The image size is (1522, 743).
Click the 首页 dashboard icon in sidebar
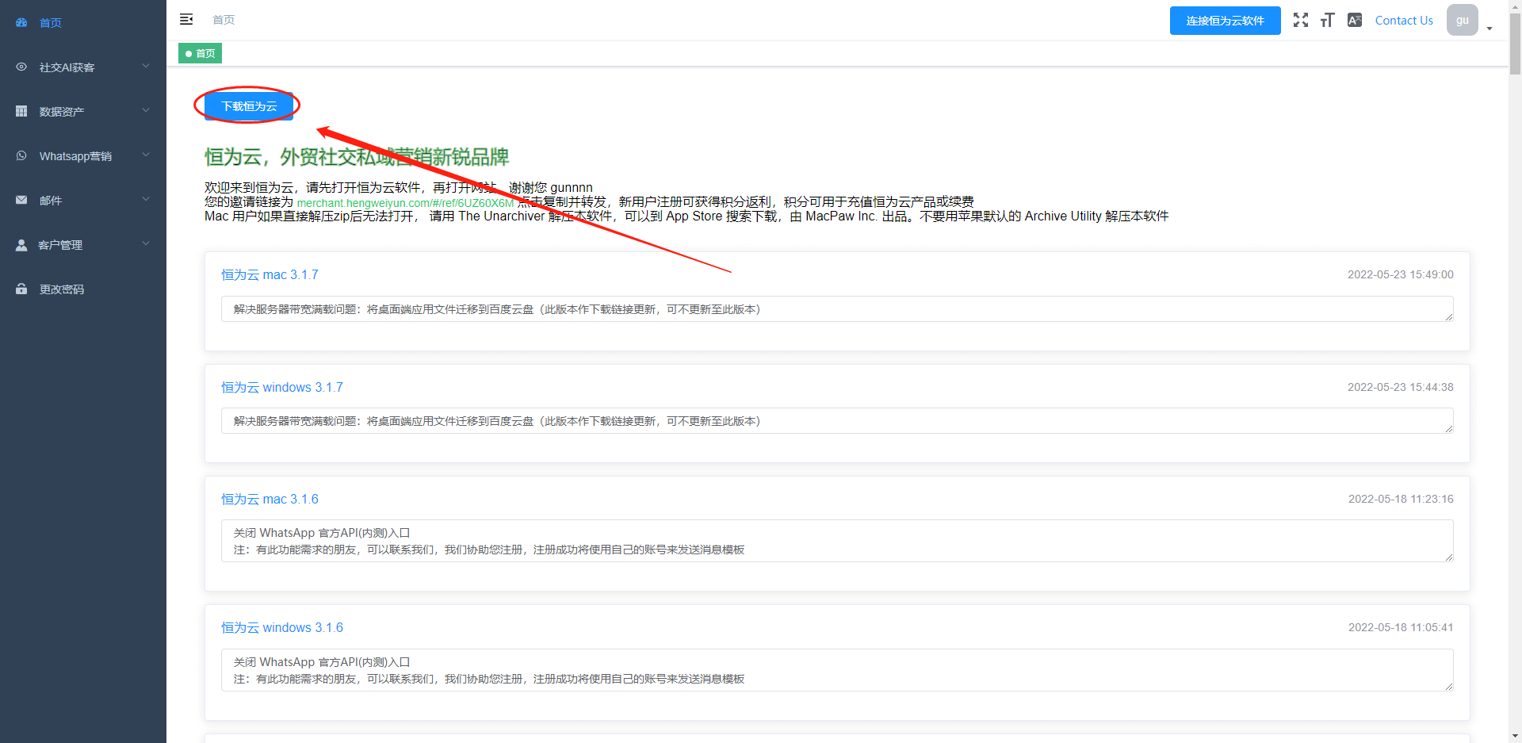[21, 22]
